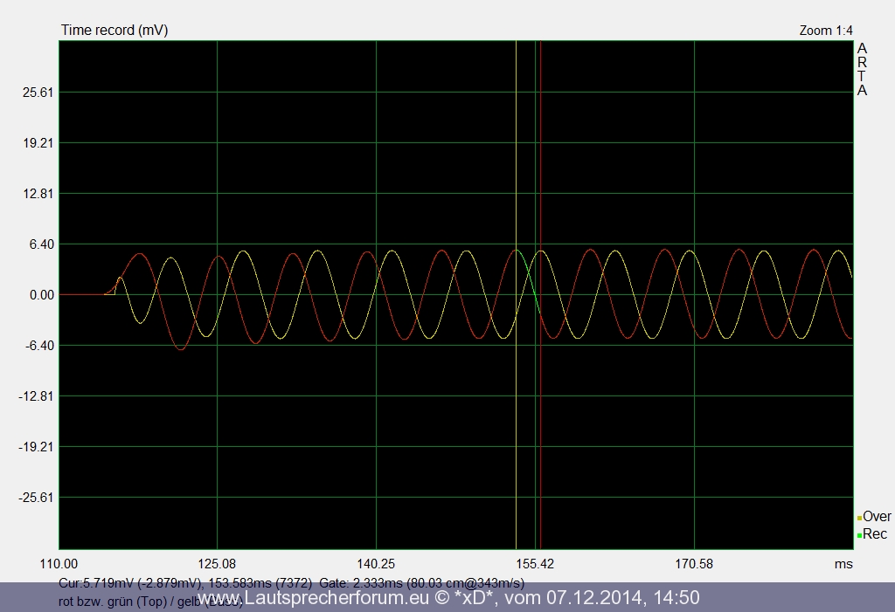This screenshot has width=895, height=612.
Task: Click the Over legend label
Action: pos(877,517)
